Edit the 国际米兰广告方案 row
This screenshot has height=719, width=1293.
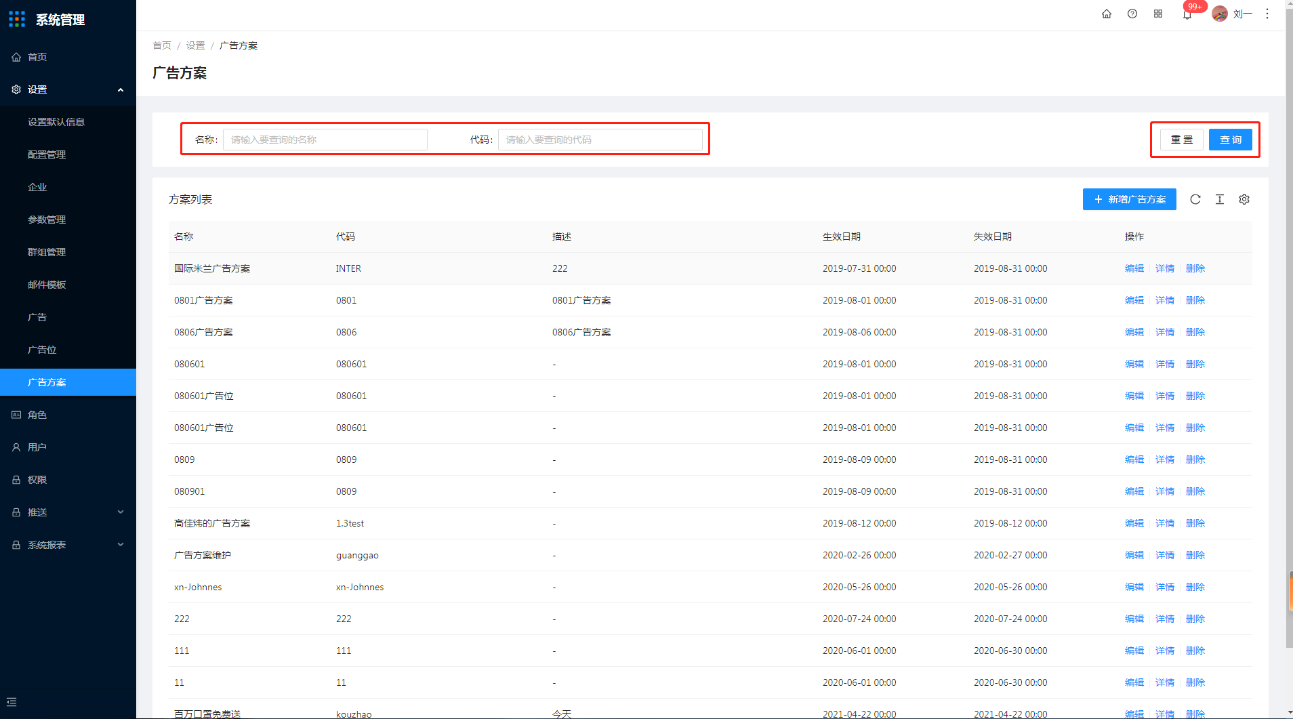(1134, 268)
